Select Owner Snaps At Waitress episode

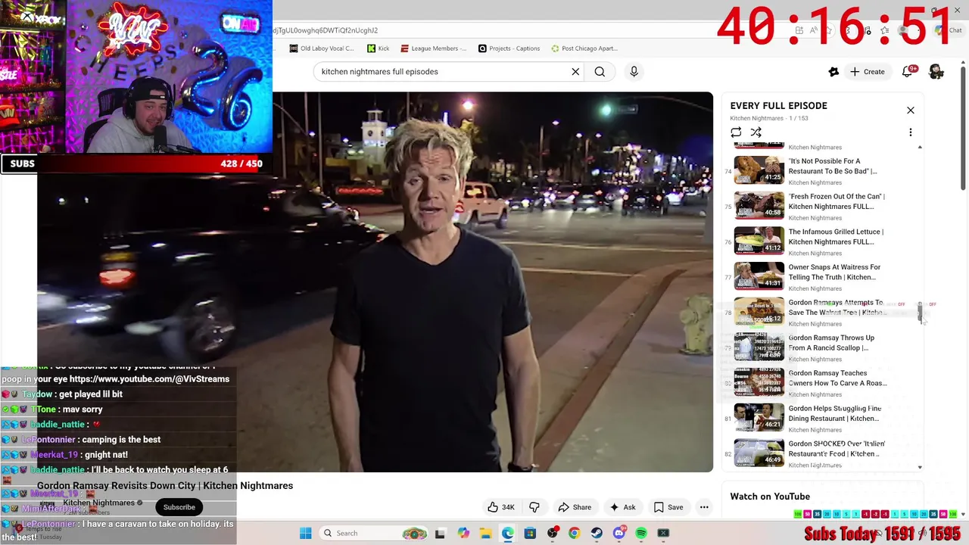823,276
